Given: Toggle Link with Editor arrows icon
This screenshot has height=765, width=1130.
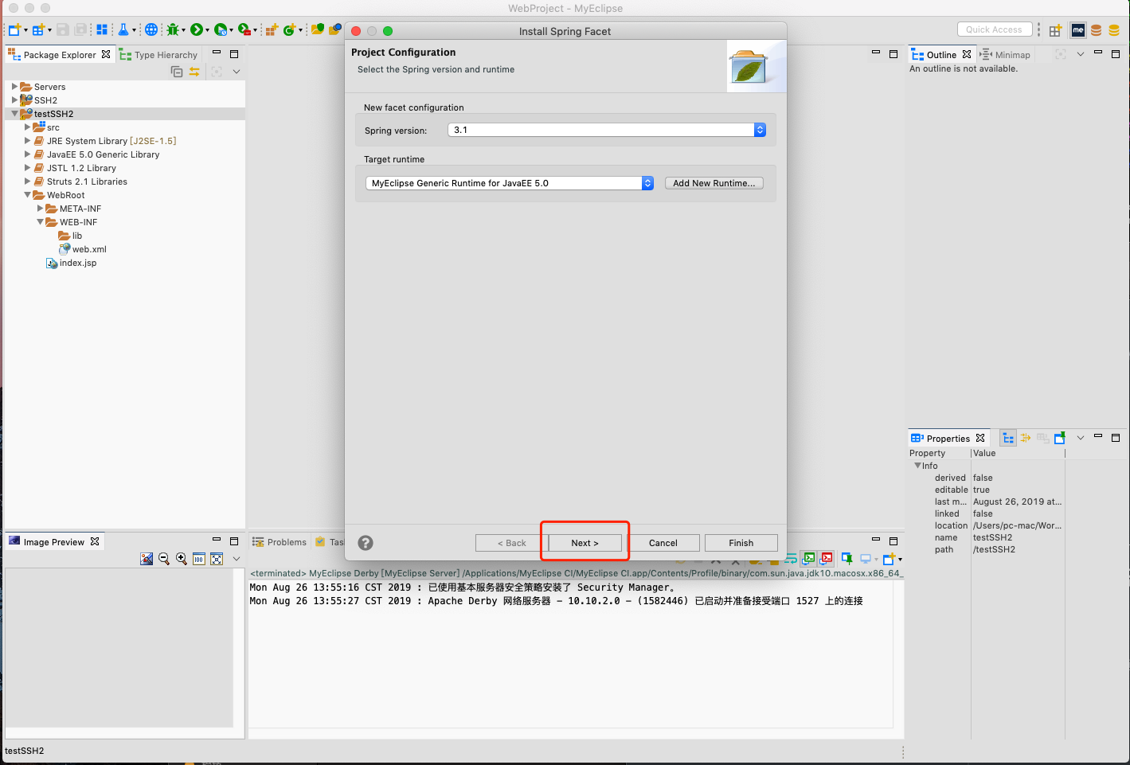Looking at the screenshot, I should point(194,72).
